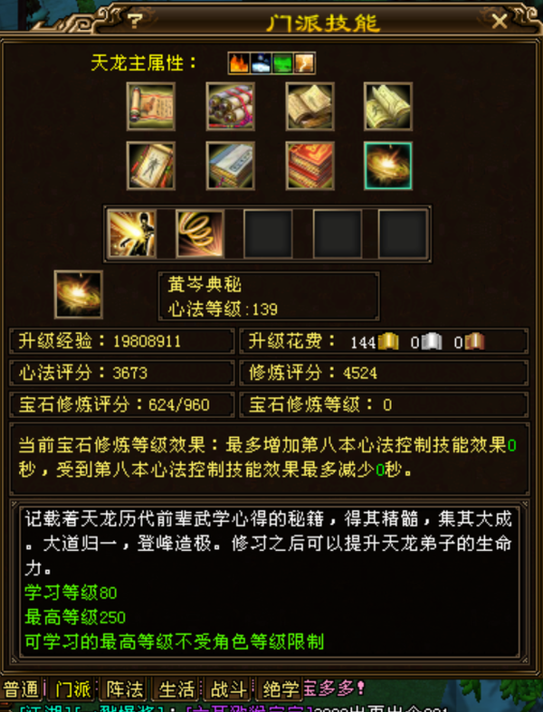Select the flipping yellow pages book icon
This screenshot has width=543, height=712.
point(388,106)
